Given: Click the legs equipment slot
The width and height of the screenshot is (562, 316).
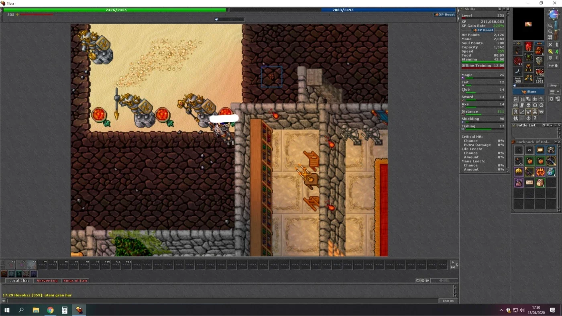Looking at the screenshot, I should [528, 67].
